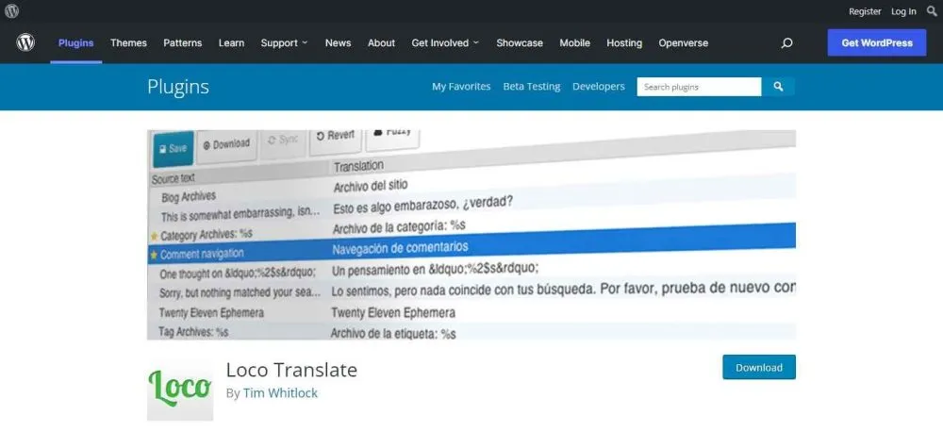Open the Plugins navigation tab

pos(75,43)
